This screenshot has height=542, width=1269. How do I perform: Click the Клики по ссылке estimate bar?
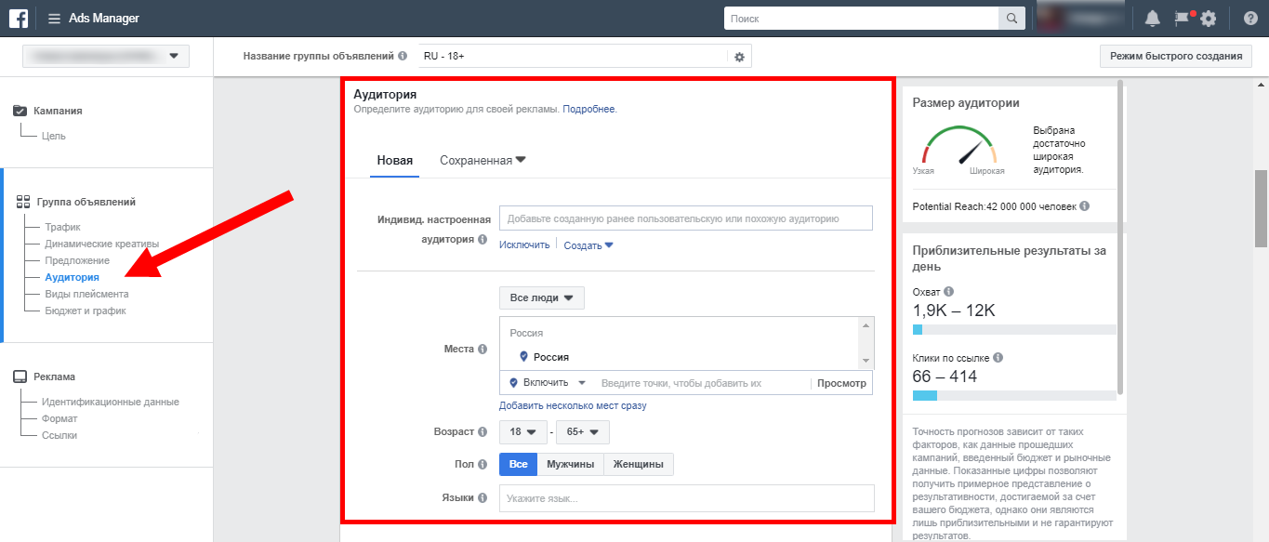[1014, 396]
